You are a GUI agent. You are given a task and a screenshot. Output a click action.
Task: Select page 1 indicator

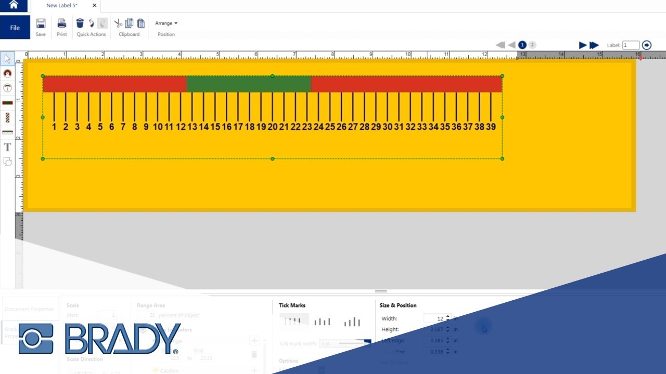pos(522,45)
